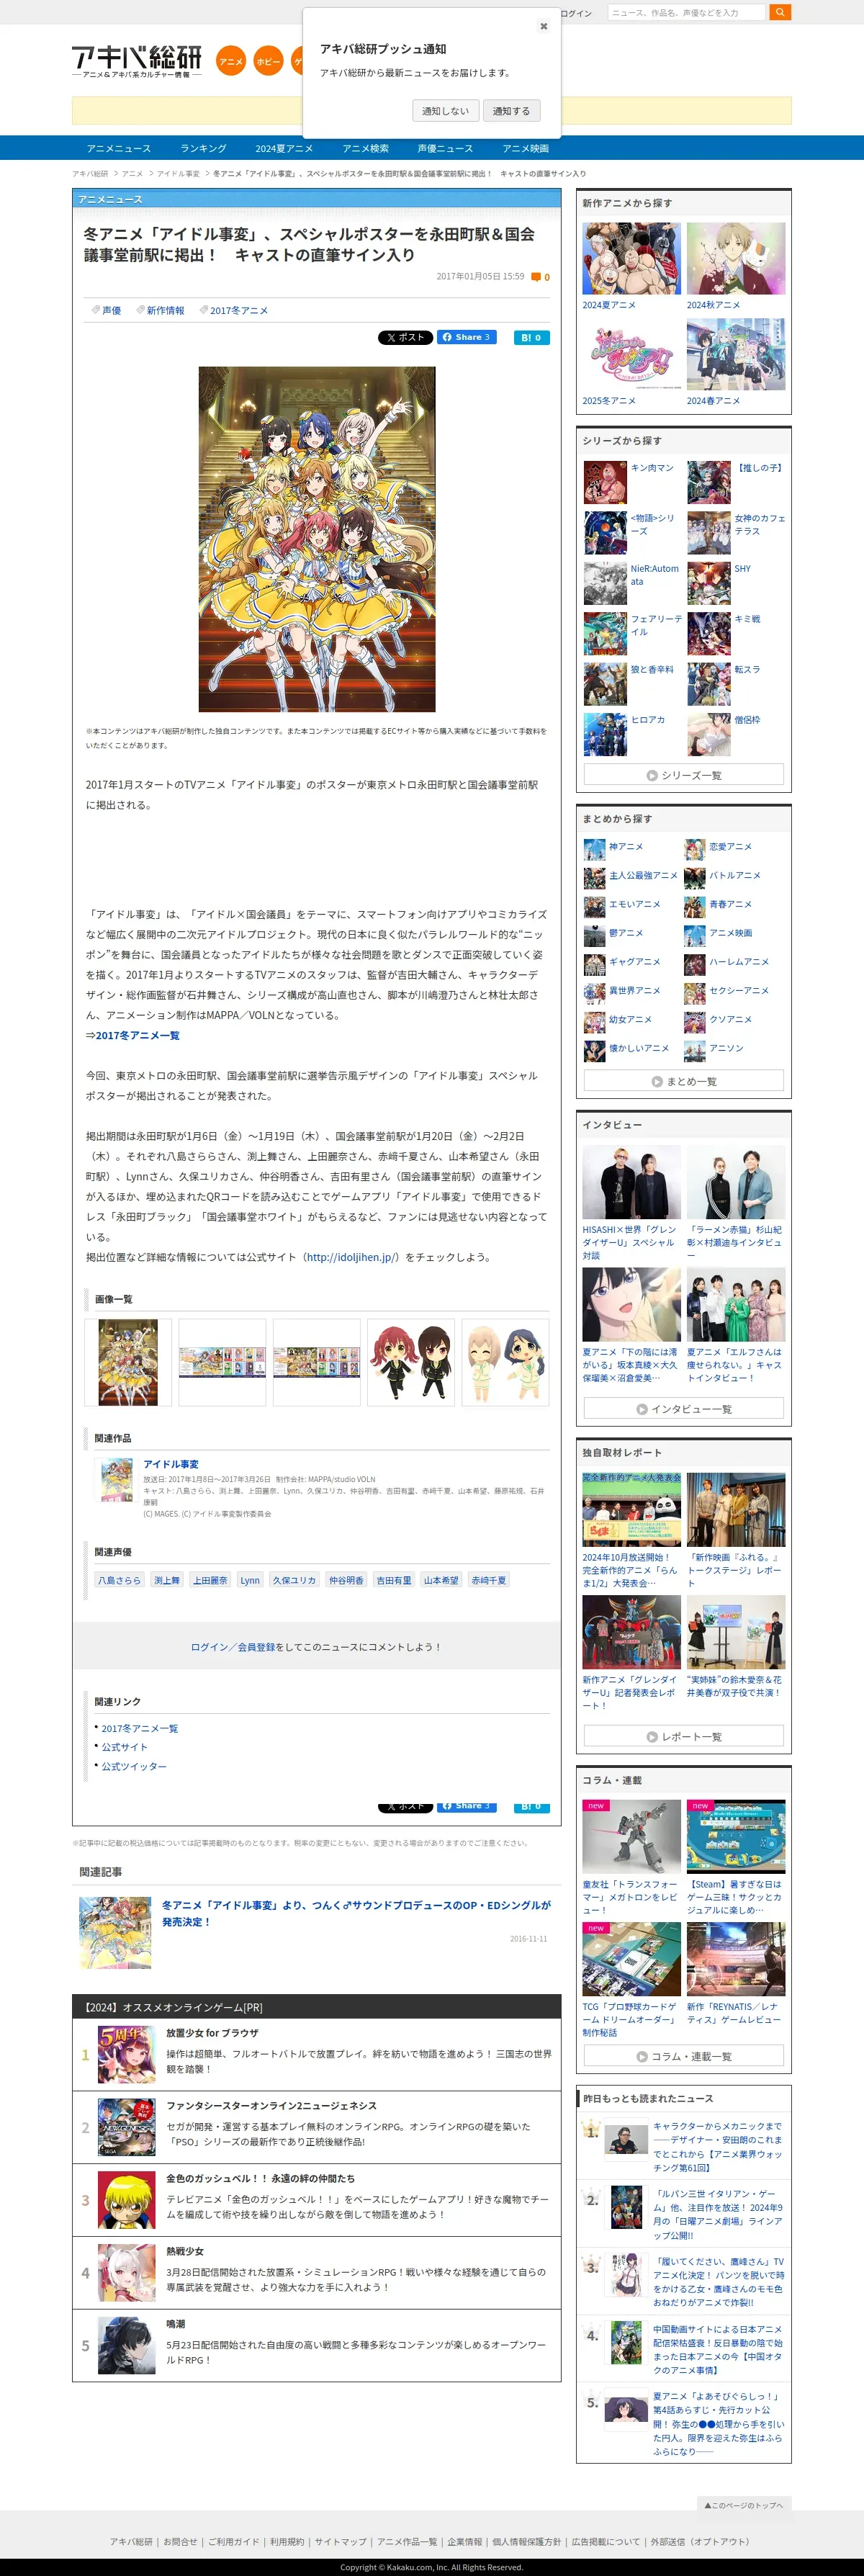This screenshot has height=2576, width=864.
Task: Open the 公式ツイッター related link
Action: (134, 1766)
